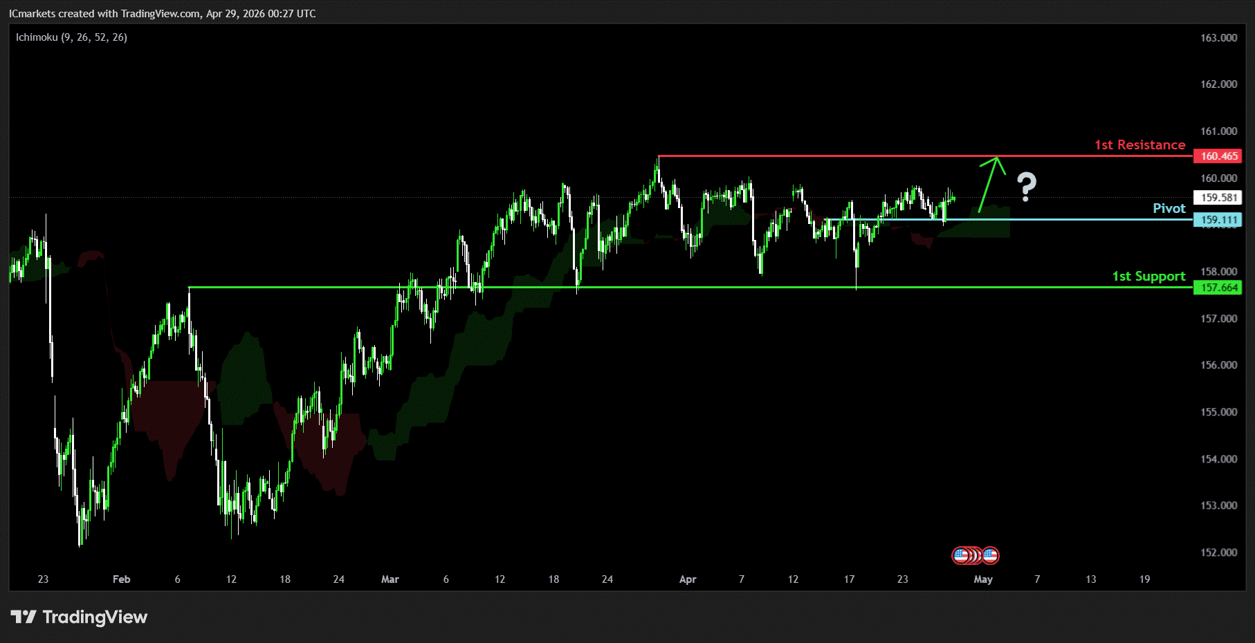
Task: Click the current price label 159.581
Action: 1218,198
